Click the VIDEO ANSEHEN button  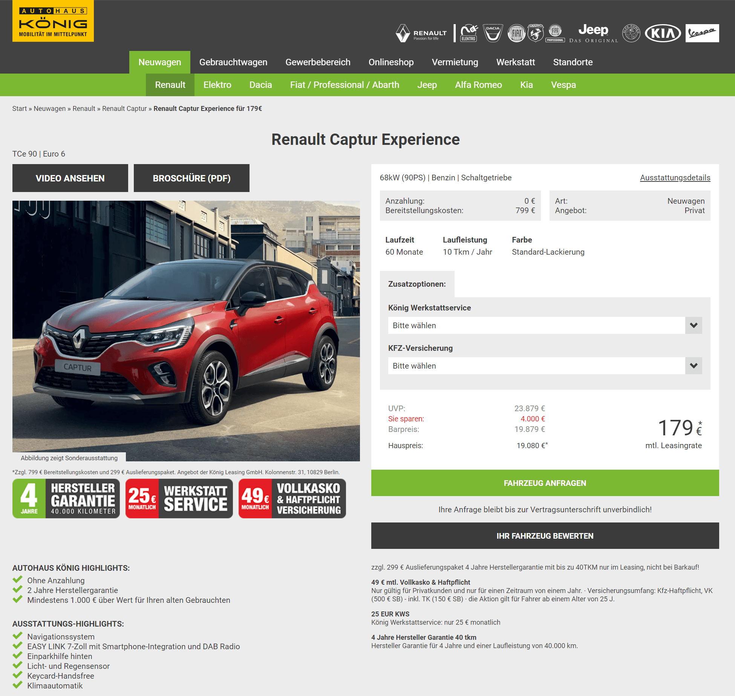[70, 178]
